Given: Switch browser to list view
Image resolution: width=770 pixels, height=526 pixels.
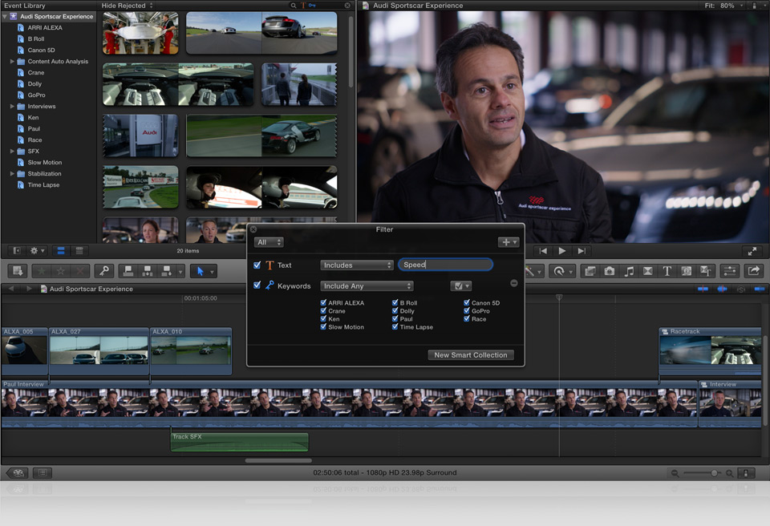Looking at the screenshot, I should point(79,251).
